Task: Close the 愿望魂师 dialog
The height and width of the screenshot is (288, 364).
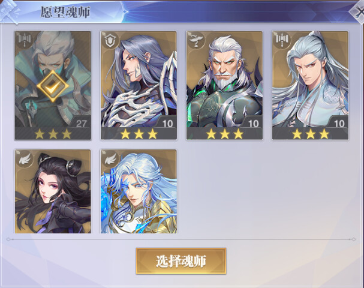Action: (359, 11)
